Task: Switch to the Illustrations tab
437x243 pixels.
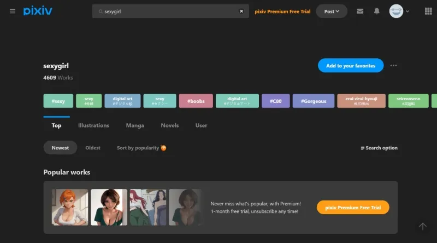Action: (x=93, y=125)
